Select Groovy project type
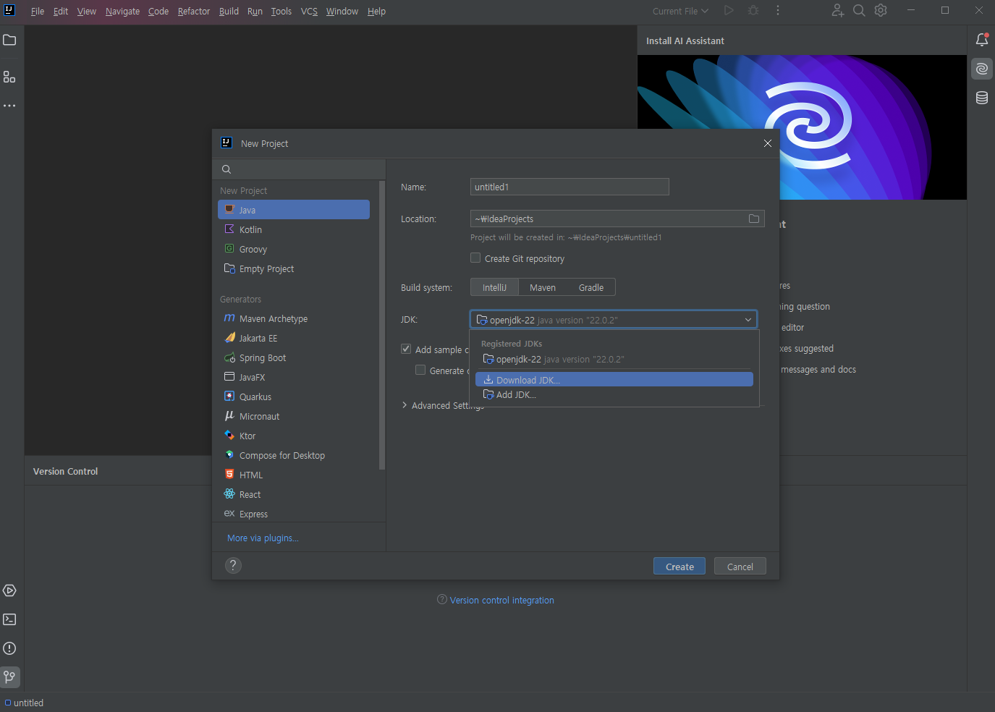The height and width of the screenshot is (712, 995). (x=294, y=249)
